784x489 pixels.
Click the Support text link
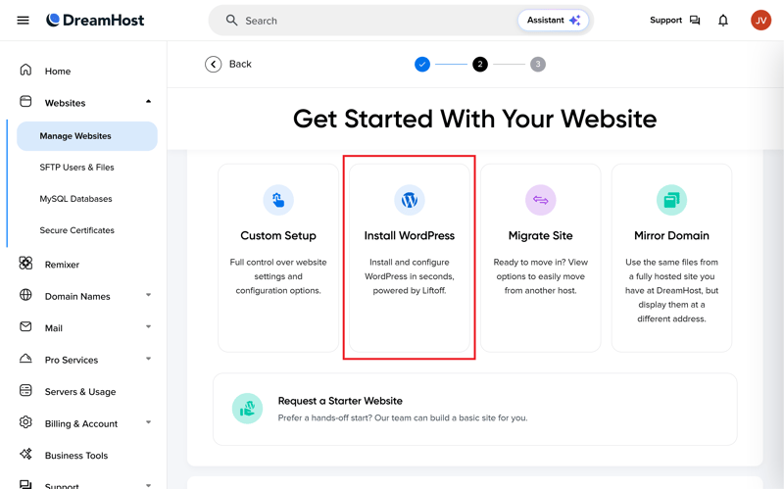point(665,20)
